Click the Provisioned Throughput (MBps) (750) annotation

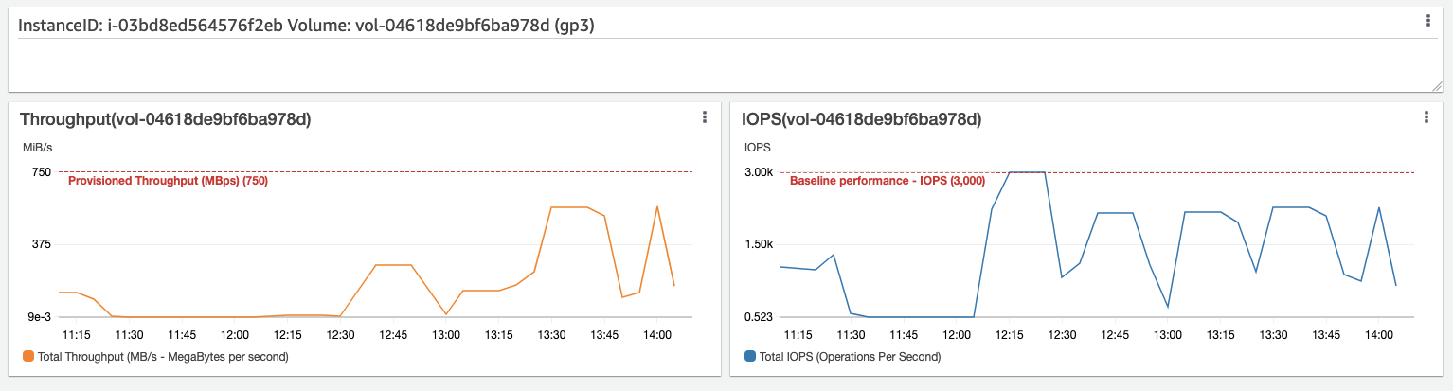point(169,181)
